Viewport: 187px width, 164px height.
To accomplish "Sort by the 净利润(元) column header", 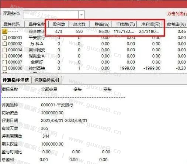I will pyautogui.click(x=150, y=24).
